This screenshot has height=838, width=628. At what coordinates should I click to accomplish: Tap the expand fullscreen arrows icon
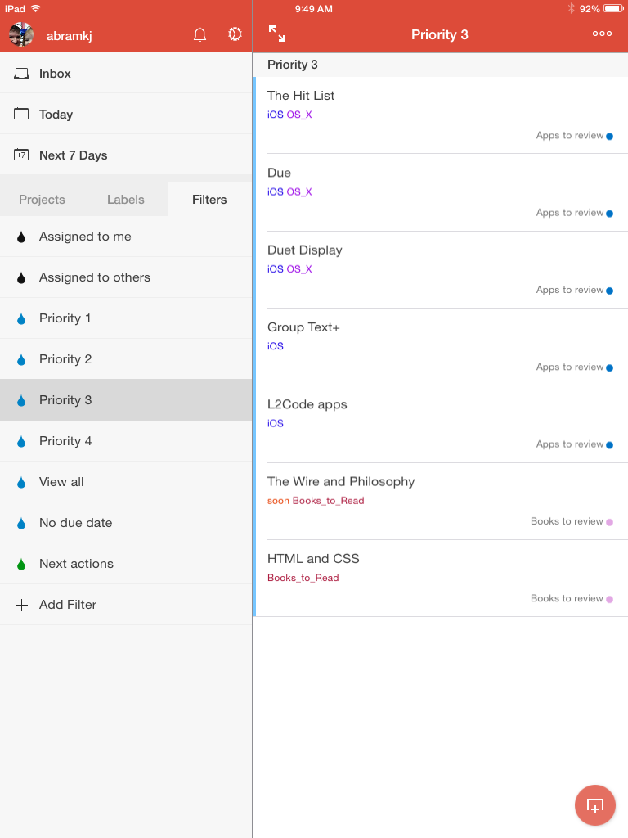click(277, 34)
